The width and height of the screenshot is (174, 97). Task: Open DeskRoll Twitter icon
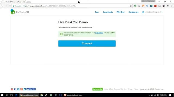18,89
